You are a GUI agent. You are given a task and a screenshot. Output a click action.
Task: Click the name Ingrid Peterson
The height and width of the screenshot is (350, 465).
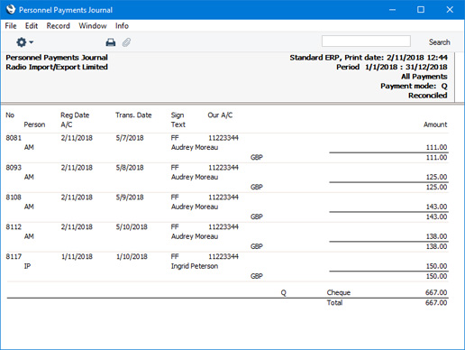[195, 266]
